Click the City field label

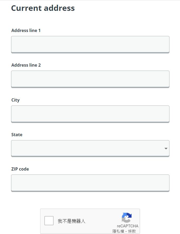pyautogui.click(x=15, y=100)
